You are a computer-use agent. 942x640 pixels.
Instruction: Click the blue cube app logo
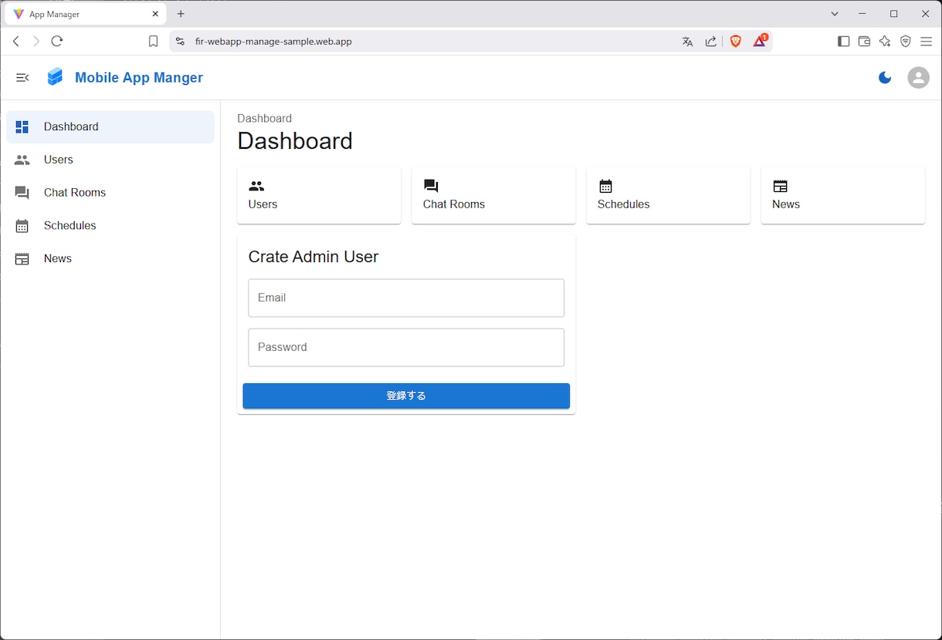click(55, 77)
